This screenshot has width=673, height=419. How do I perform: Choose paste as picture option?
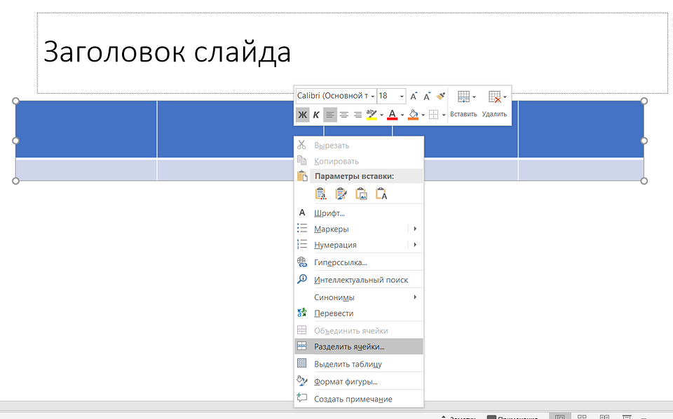point(362,194)
